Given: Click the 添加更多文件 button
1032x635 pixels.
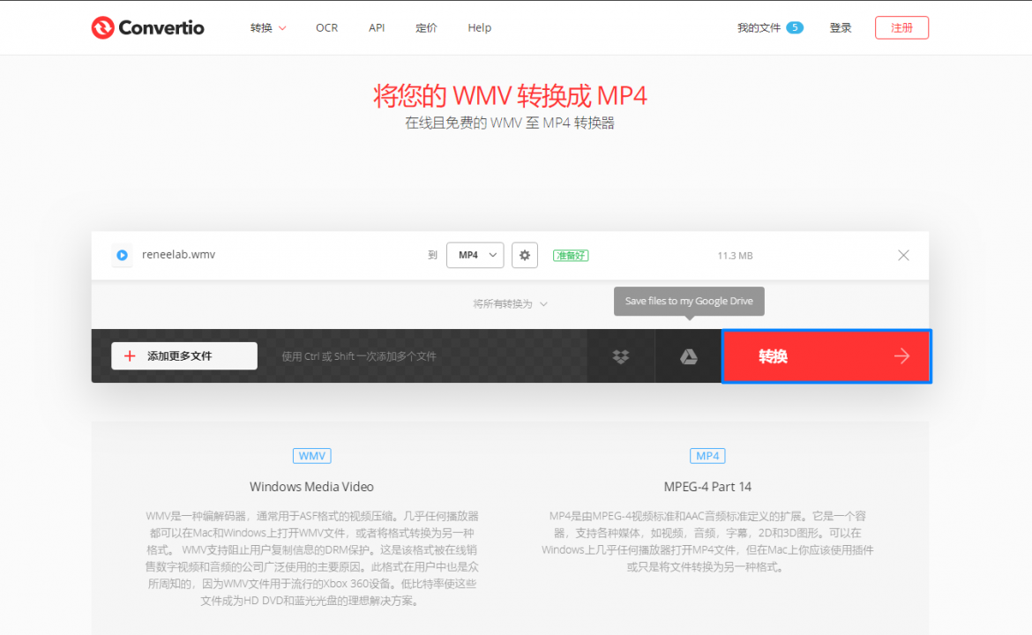Looking at the screenshot, I should tap(184, 356).
